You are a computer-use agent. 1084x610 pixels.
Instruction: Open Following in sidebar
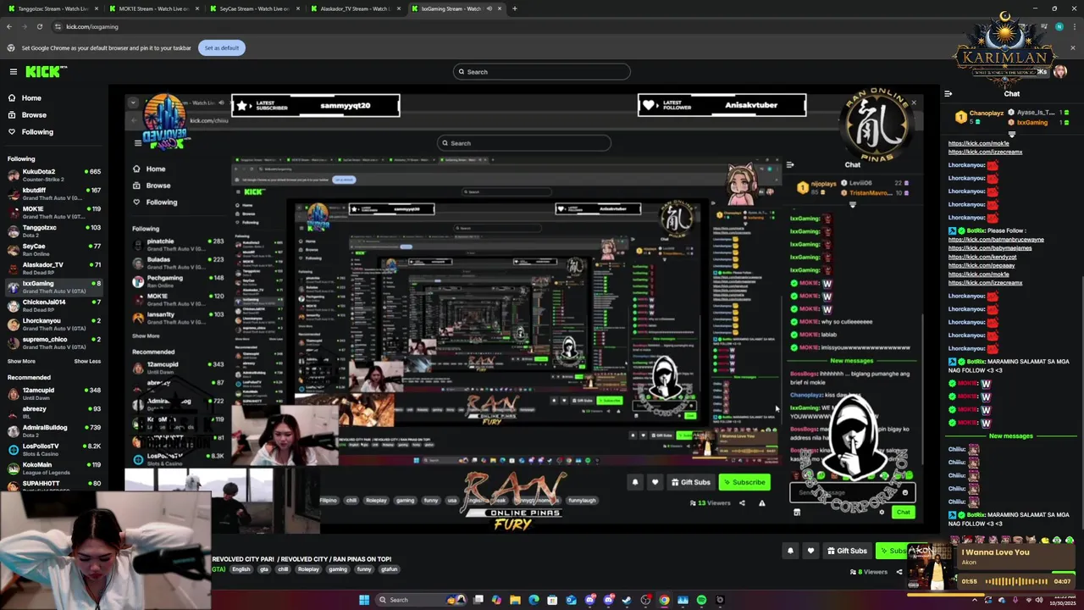(x=37, y=132)
